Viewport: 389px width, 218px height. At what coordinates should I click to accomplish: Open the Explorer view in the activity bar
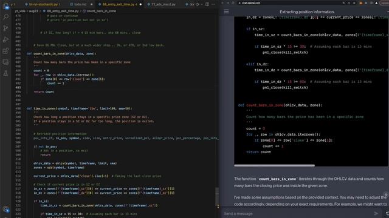tap(5, 6)
